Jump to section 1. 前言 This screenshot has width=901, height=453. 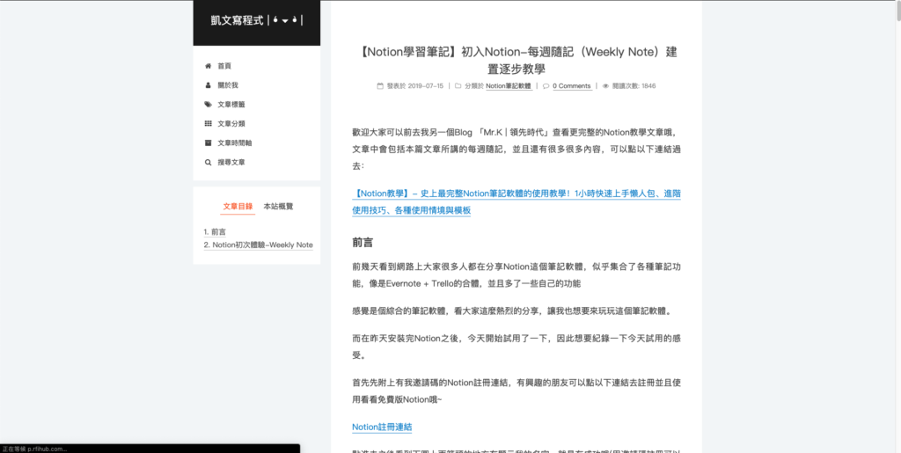(215, 232)
